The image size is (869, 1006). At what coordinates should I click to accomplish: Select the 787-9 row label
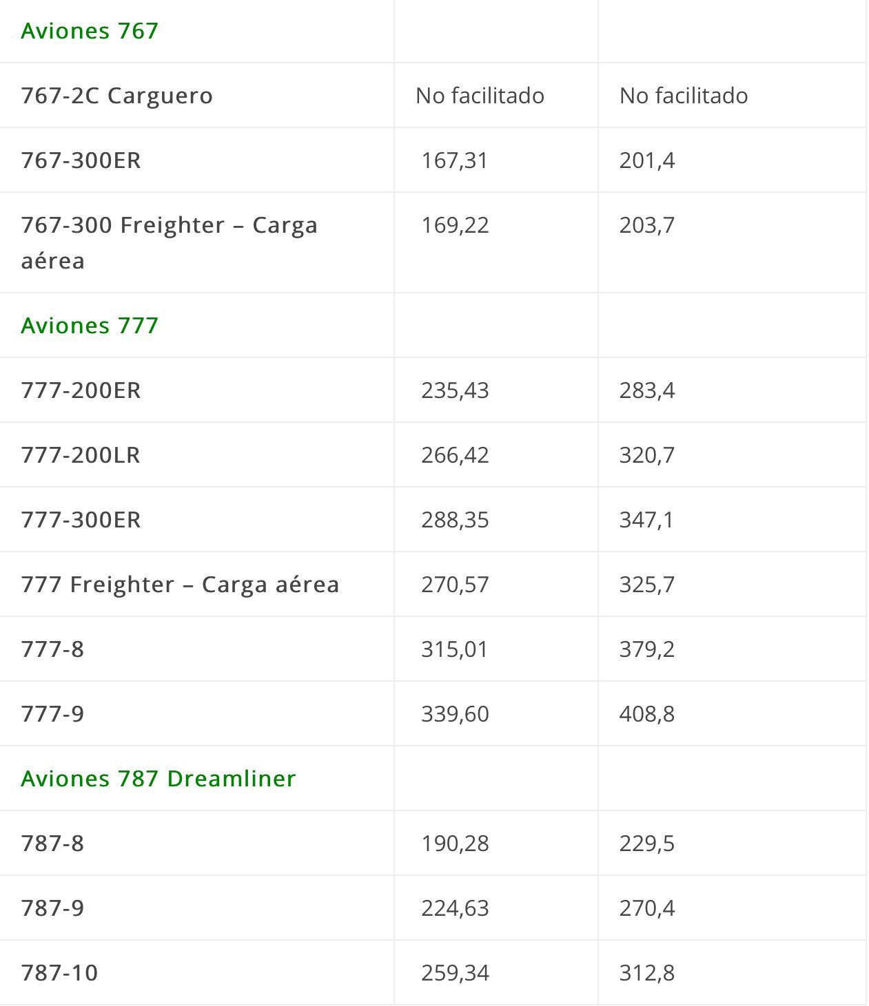tap(52, 908)
